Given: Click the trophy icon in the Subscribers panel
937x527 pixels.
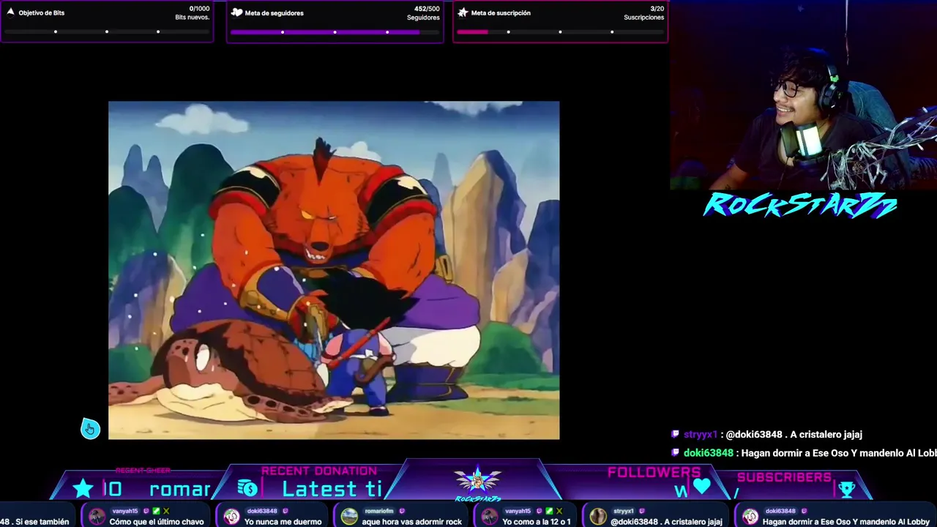Looking at the screenshot, I should [x=847, y=488].
